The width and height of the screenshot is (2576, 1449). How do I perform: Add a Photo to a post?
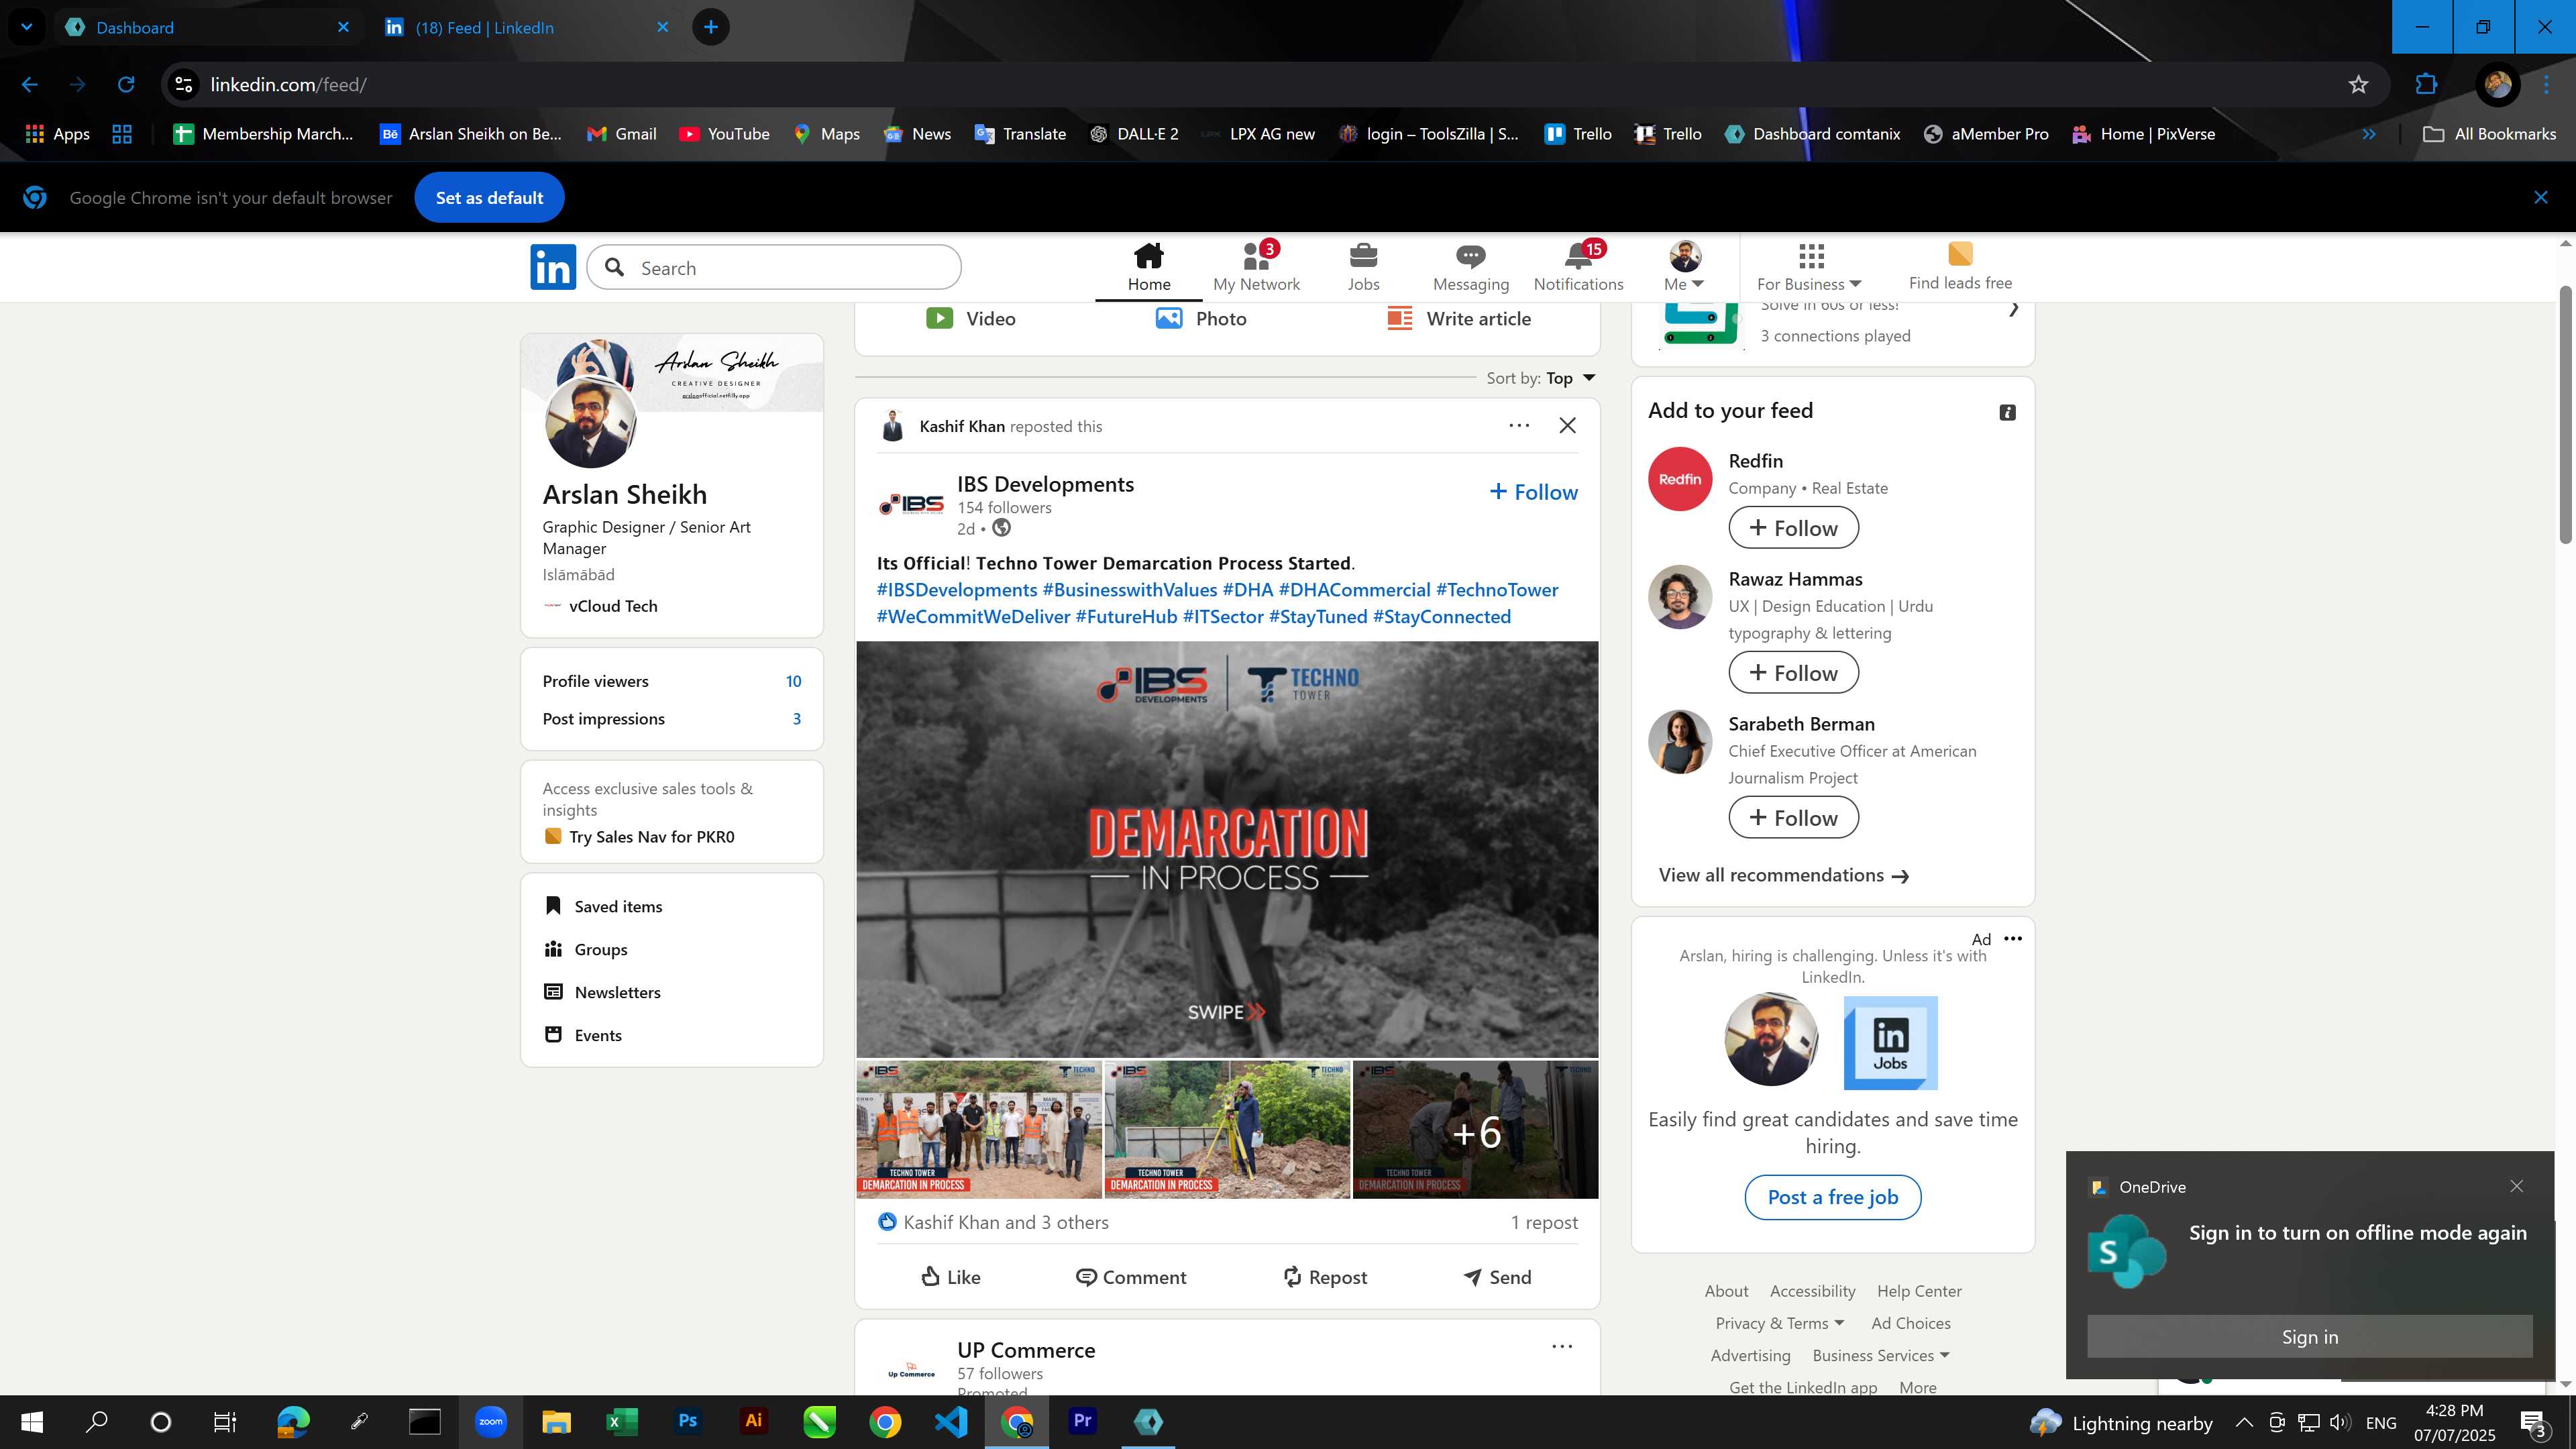click(1200, 318)
